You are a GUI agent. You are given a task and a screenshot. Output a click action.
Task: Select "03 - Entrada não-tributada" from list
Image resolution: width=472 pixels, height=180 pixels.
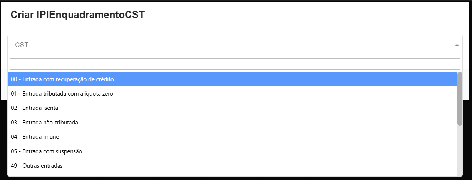pyautogui.click(x=45, y=123)
